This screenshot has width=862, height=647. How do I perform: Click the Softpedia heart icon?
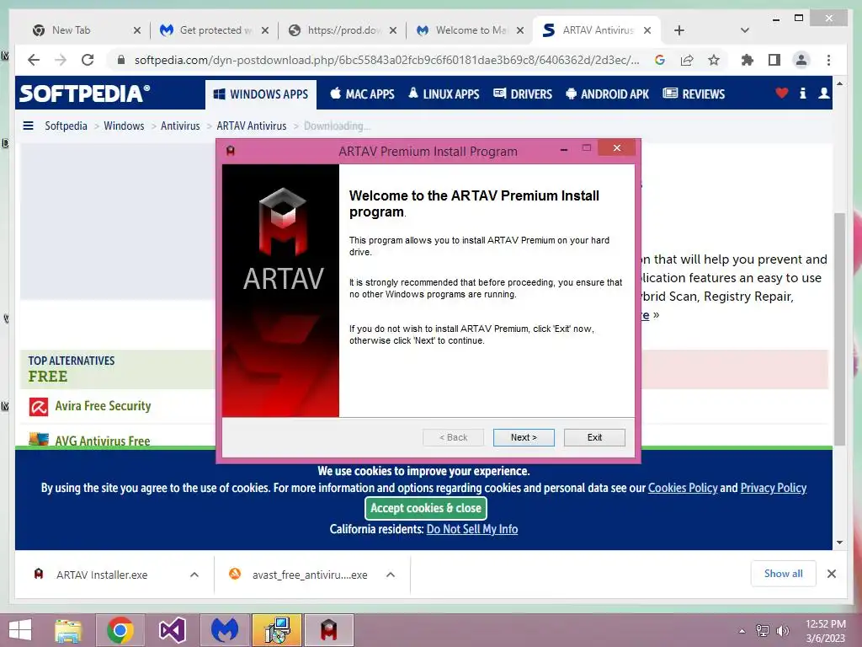782,94
